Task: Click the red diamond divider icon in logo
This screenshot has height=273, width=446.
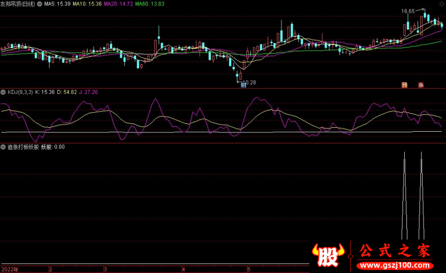Action: (x=351, y=256)
